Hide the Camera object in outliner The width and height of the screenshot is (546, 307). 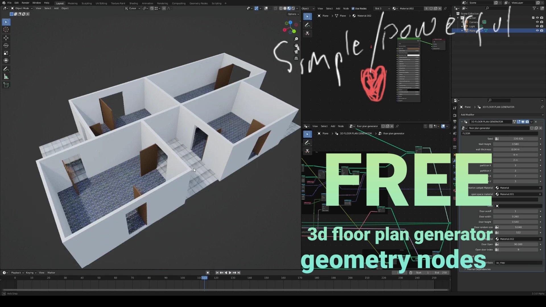click(537, 22)
